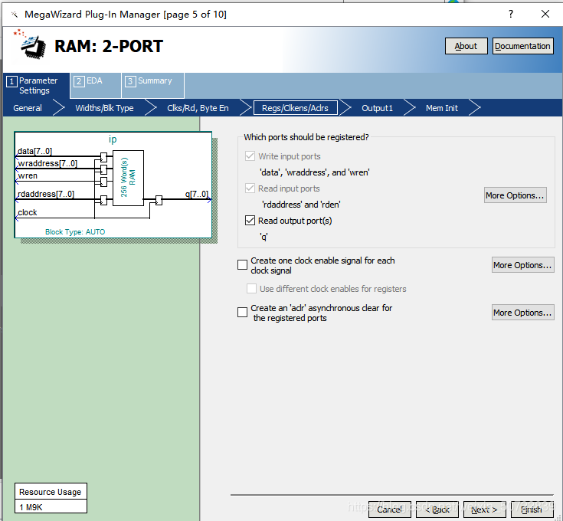Viewport: 563px width, 521px height.
Task: Open More Options for clock enable signal
Action: click(x=522, y=265)
